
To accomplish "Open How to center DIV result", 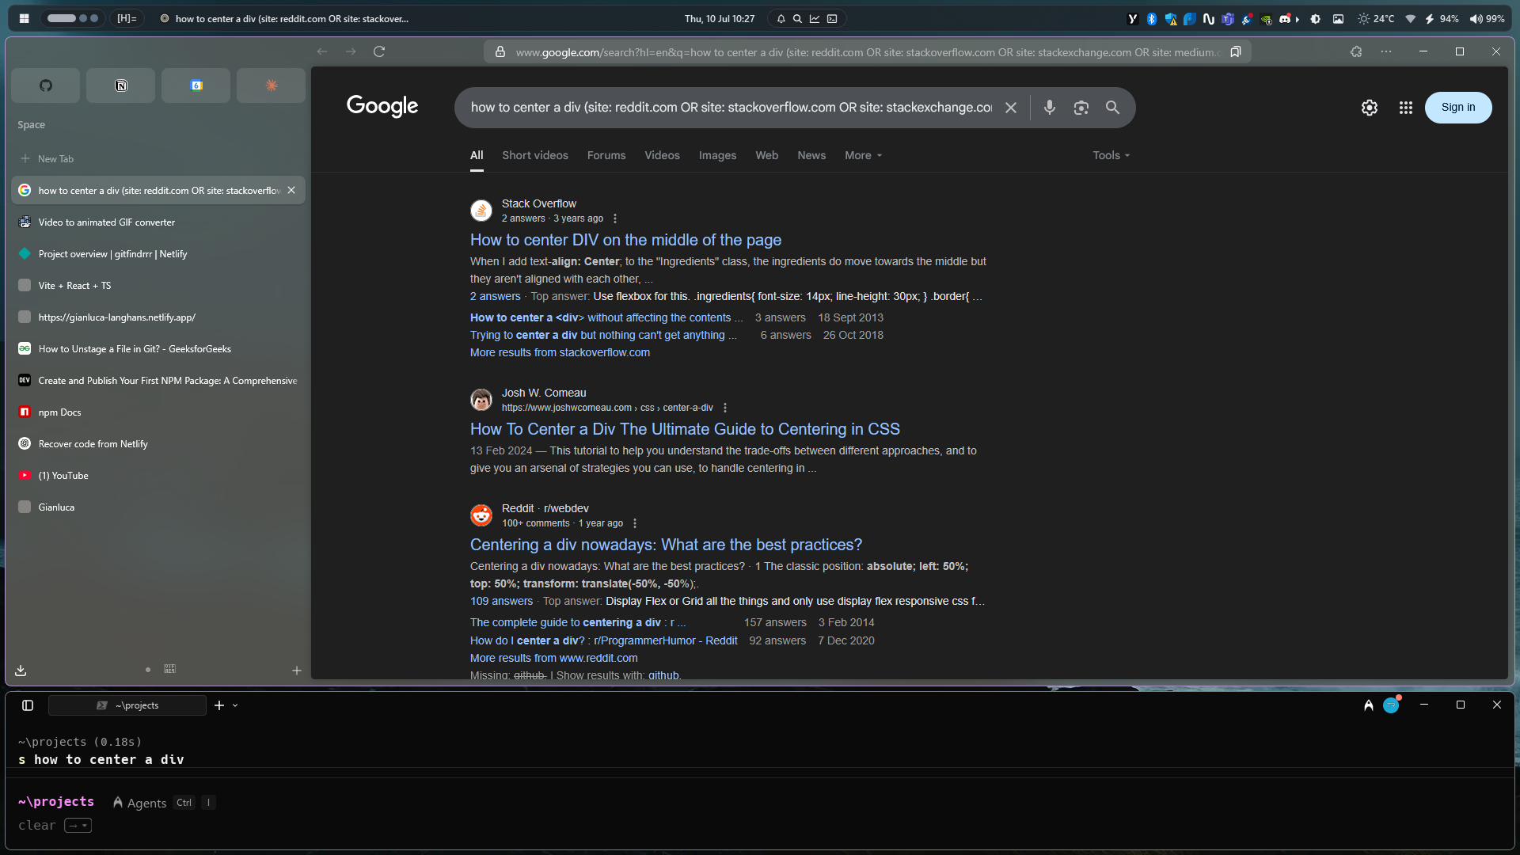I will click(x=625, y=240).
